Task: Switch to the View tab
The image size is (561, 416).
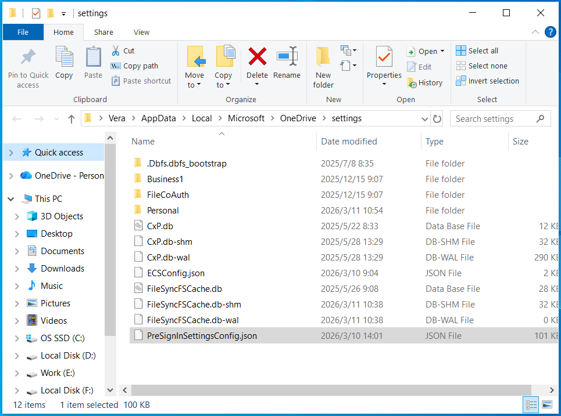Action: [141, 32]
